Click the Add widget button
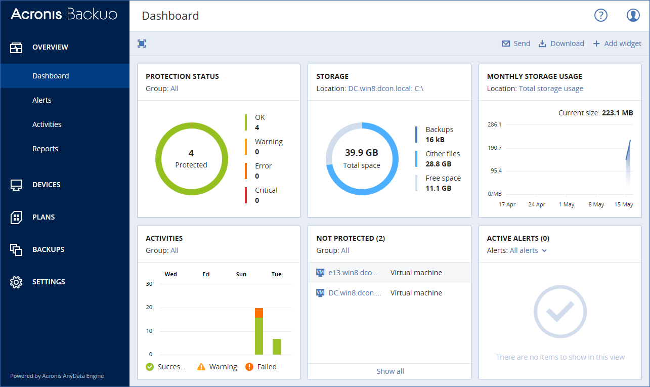Screen dimensions: 650x387 (617, 43)
